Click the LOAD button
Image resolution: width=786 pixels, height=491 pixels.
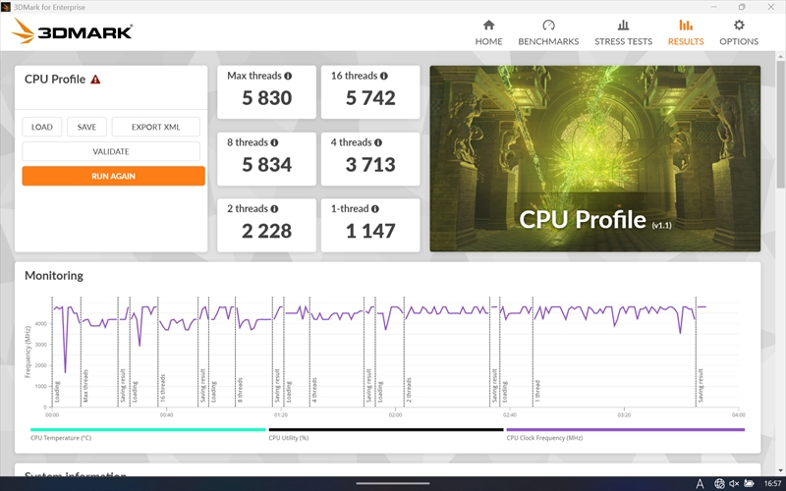pyautogui.click(x=41, y=127)
